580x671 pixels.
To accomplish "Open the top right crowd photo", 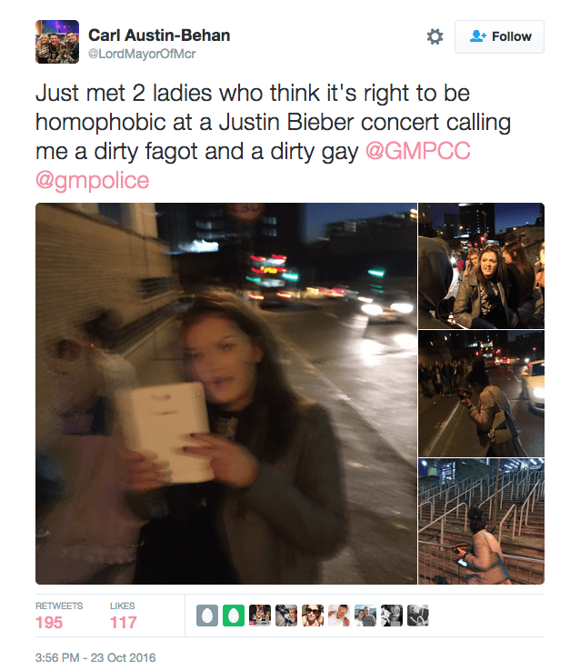I will coord(481,265).
